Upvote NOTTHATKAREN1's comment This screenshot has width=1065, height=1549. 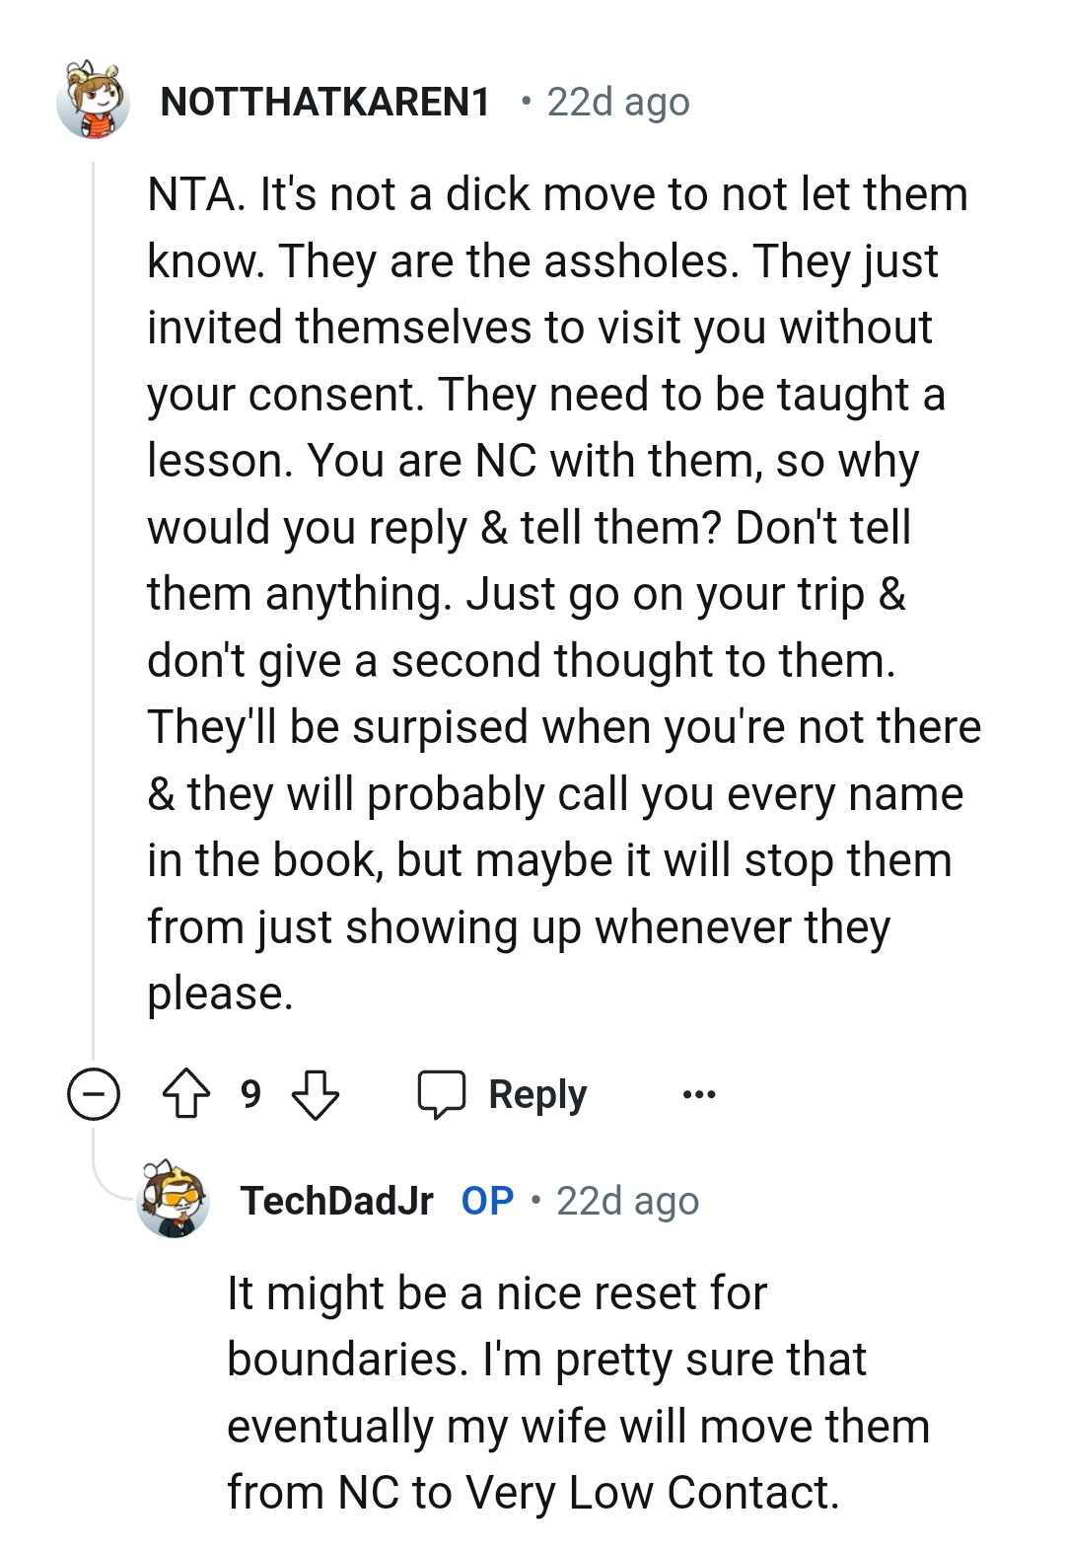point(186,1094)
